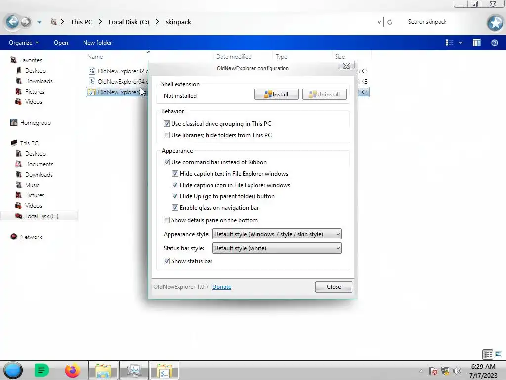Click the Forward navigation arrow
Screen dimensions: 506x380
coord(26,22)
